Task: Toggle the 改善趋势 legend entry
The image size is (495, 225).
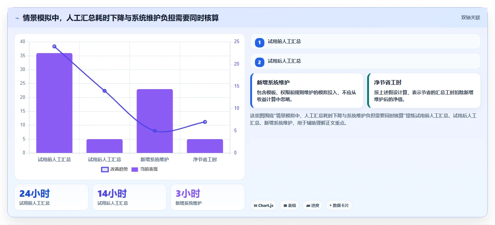Action: click(x=114, y=169)
